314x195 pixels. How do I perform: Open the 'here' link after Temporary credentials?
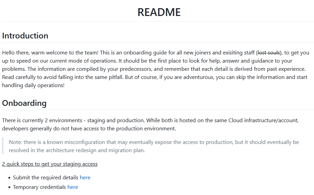tap(73, 187)
